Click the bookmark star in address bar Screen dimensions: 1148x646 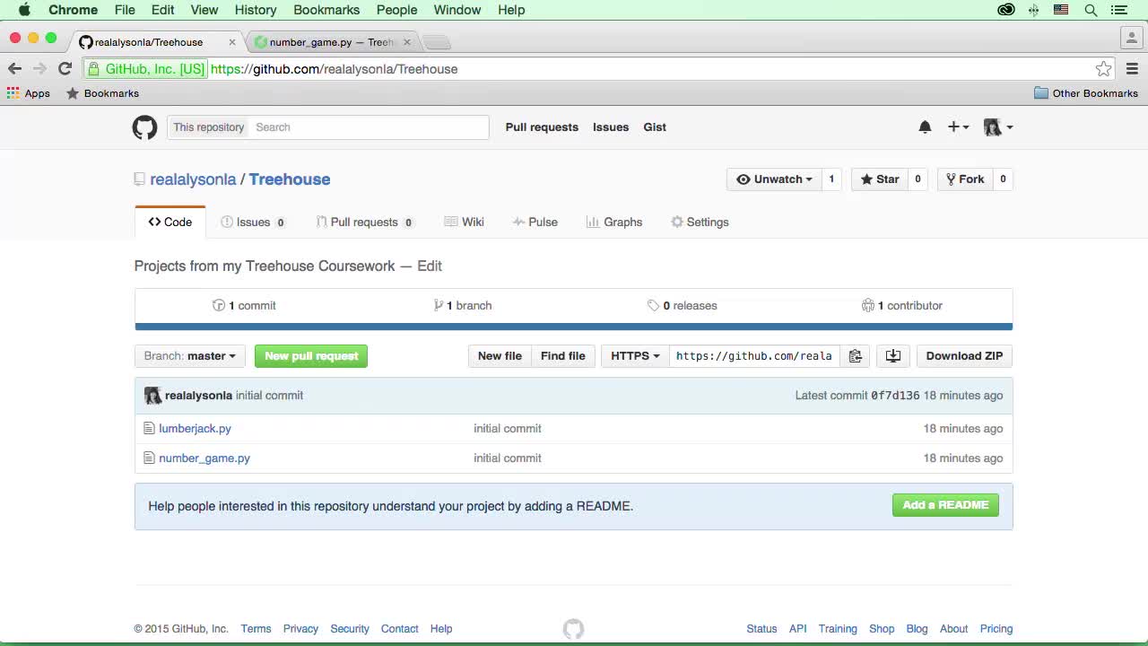tap(1104, 67)
